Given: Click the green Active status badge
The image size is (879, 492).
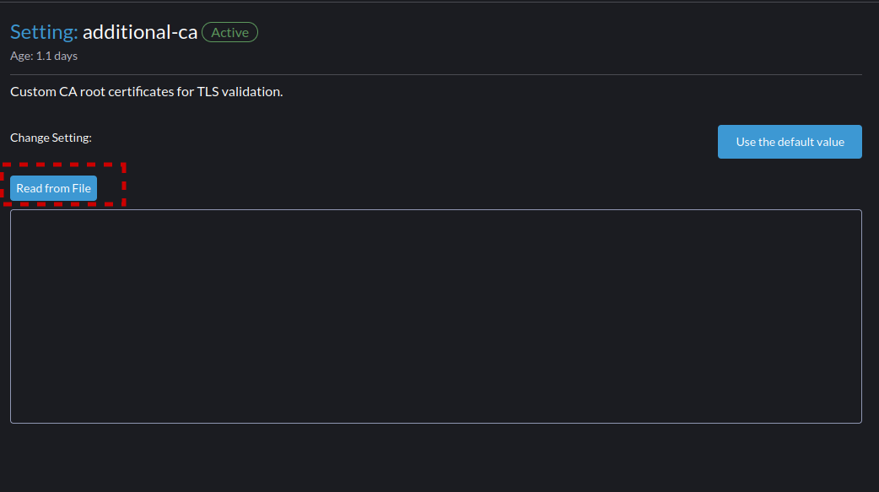Looking at the screenshot, I should click(x=229, y=33).
